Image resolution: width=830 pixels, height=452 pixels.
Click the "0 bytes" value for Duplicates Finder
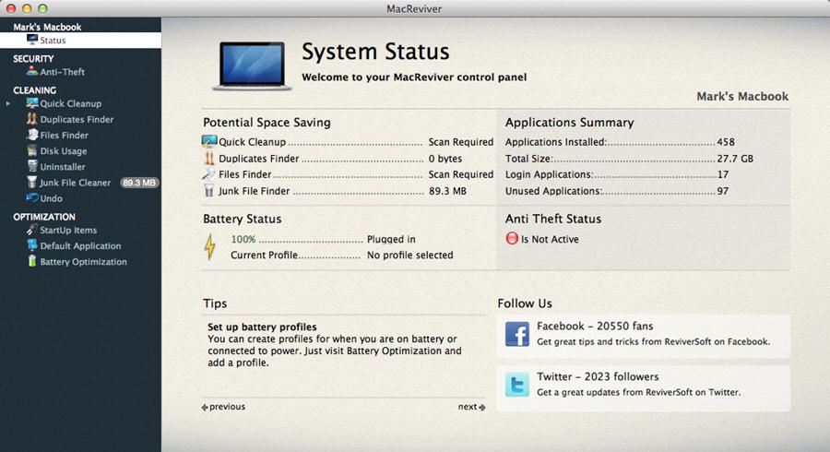coord(445,159)
